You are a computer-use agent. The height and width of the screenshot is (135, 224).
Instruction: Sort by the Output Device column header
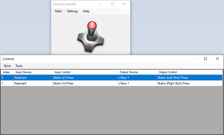click(137, 72)
